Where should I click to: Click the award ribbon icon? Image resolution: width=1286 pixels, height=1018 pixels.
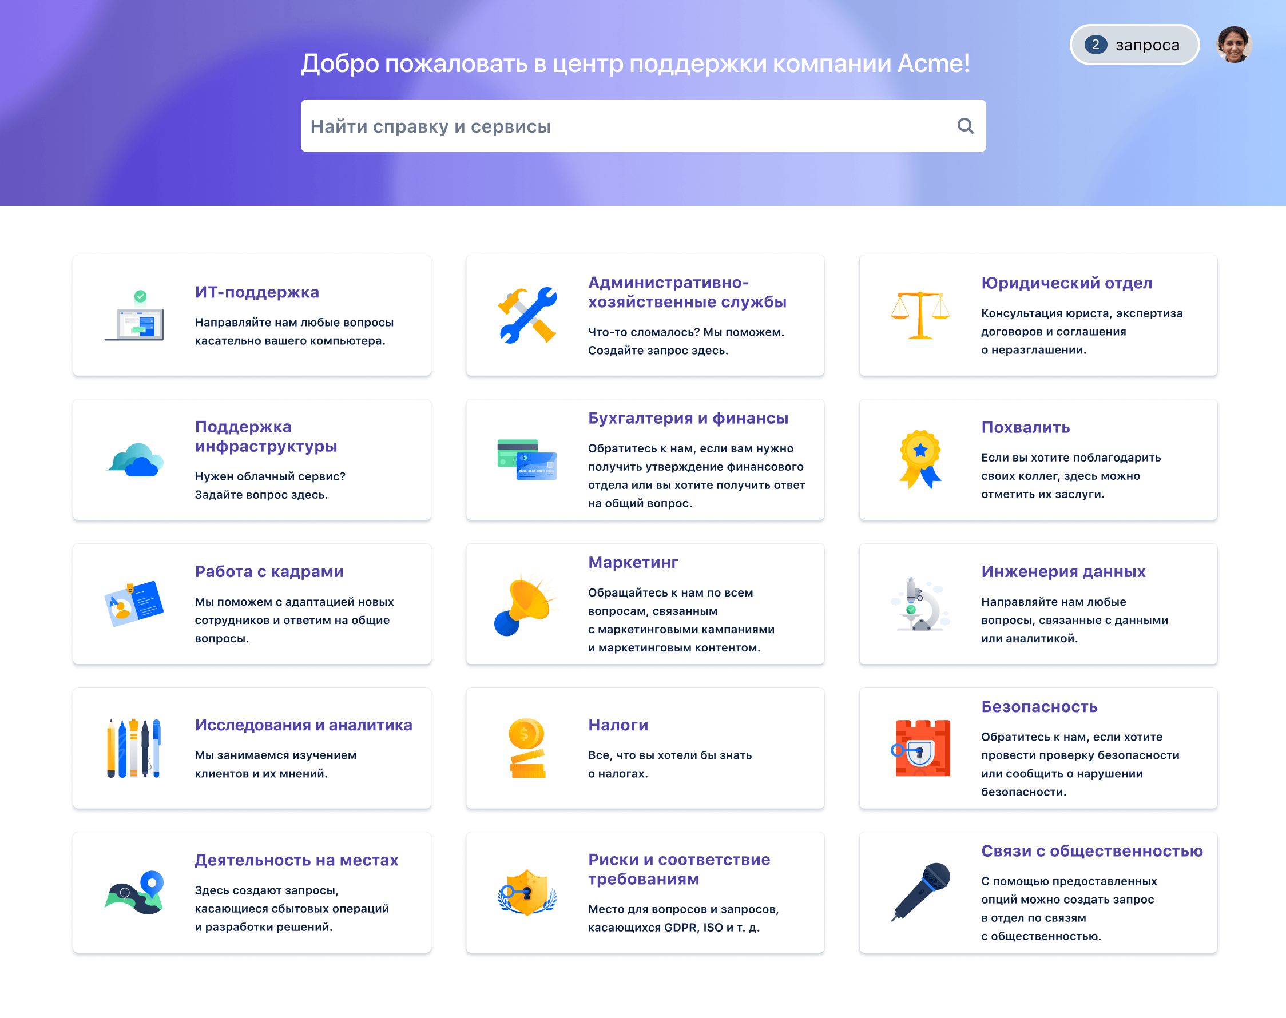click(x=920, y=460)
